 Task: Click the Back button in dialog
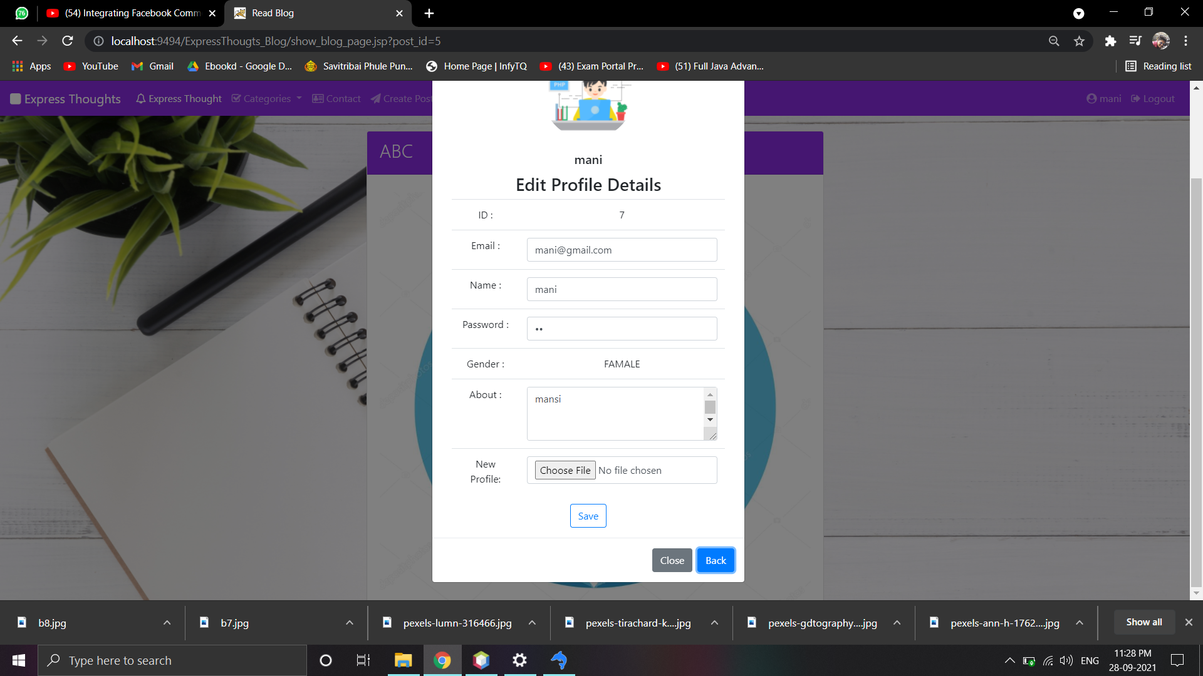point(716,560)
